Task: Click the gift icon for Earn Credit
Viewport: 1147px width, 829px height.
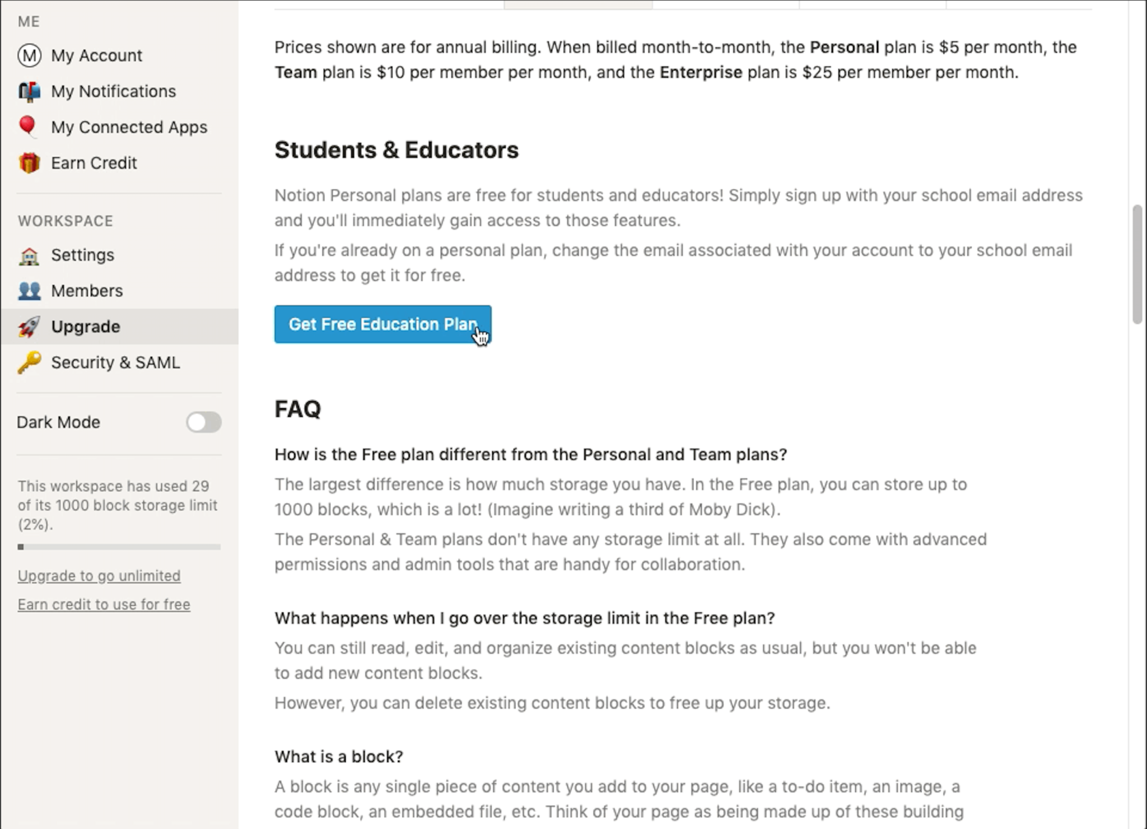Action: coord(29,163)
